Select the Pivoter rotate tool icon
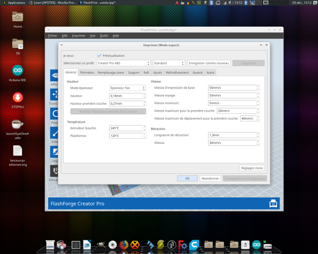This screenshot has height=254, width=318. pos(54,113)
